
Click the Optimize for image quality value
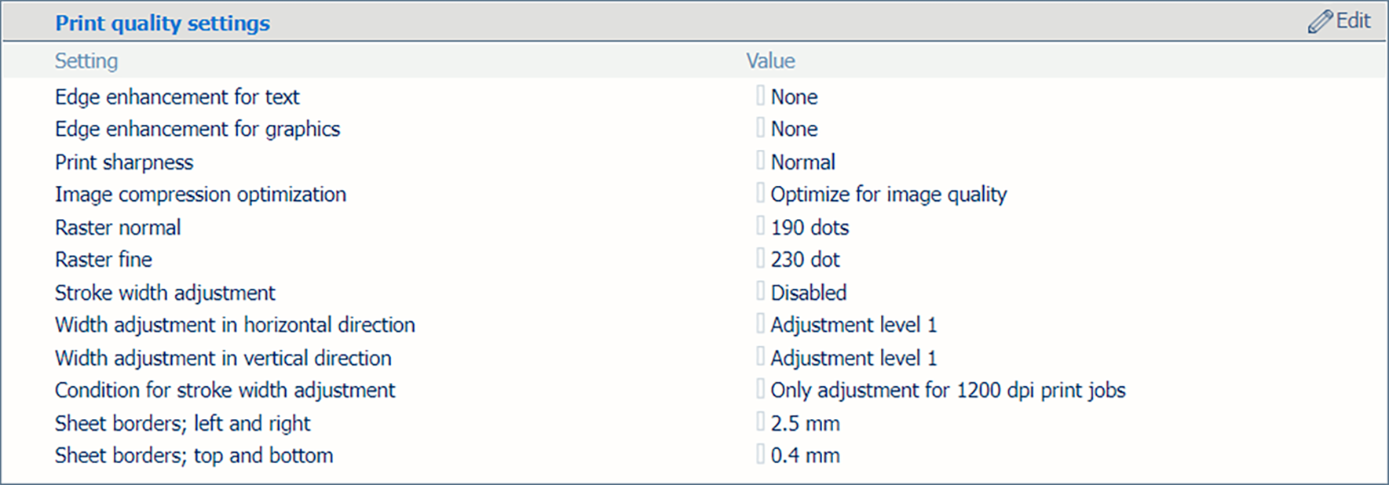(x=888, y=195)
